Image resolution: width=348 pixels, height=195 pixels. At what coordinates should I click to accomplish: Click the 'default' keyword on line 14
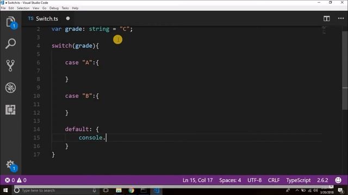point(77,129)
